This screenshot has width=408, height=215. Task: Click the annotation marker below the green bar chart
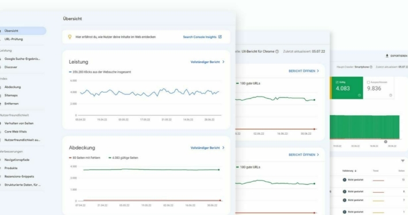click(x=386, y=142)
